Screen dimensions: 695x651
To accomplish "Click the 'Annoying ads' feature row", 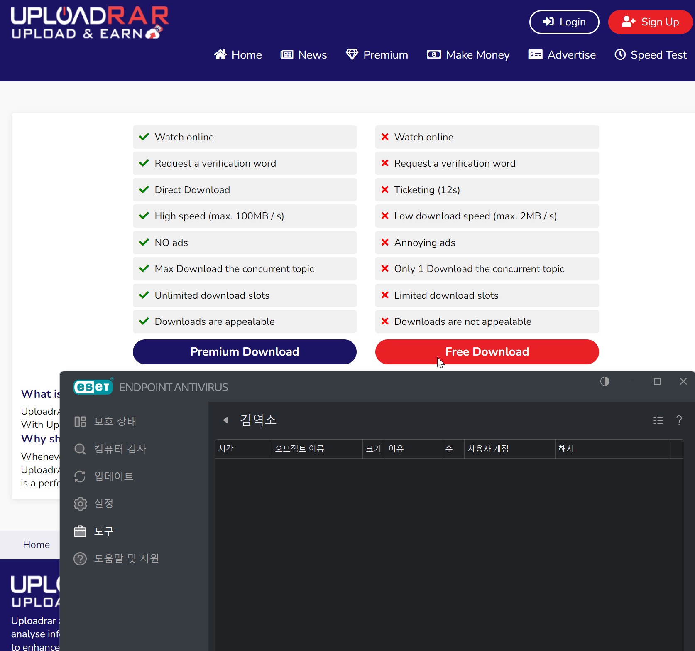I will pyautogui.click(x=487, y=243).
